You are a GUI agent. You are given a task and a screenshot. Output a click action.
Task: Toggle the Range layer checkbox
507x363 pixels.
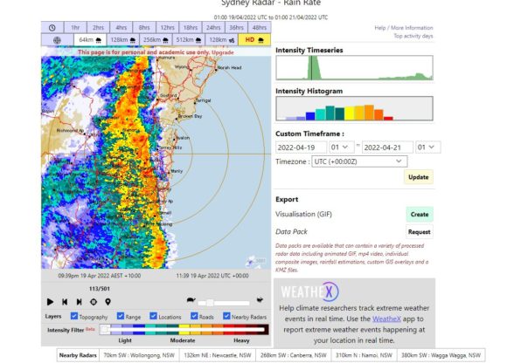click(121, 316)
